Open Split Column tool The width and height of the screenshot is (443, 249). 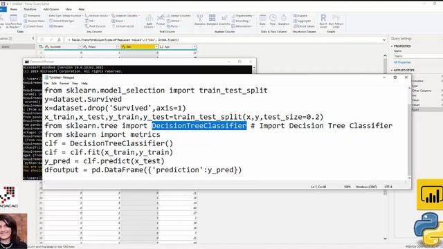point(149,21)
